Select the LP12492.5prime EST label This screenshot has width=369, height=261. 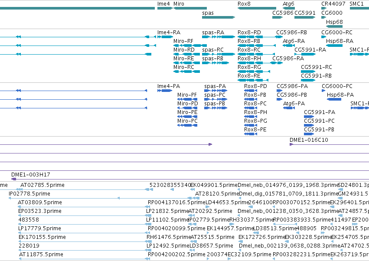point(168,246)
